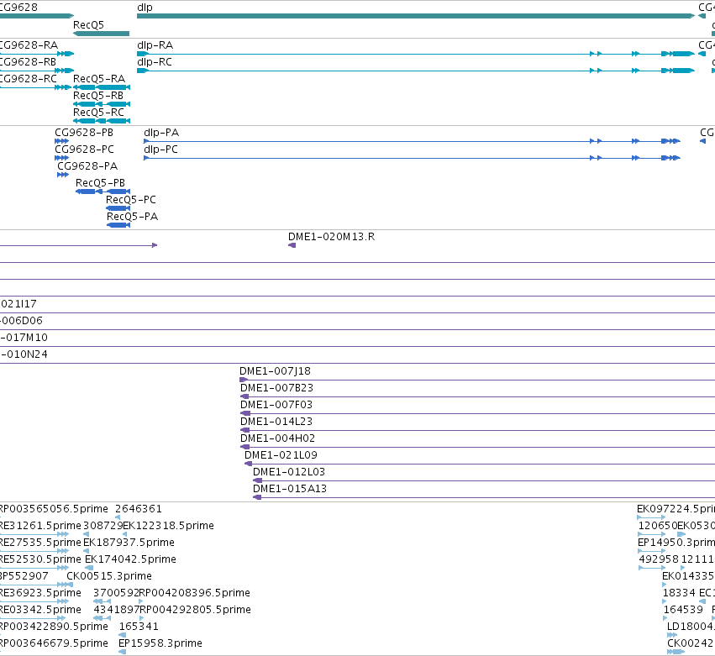Viewport: 715px width, 656px height.
Task: Click the 3700592 EST label
Action: [x=116, y=593]
